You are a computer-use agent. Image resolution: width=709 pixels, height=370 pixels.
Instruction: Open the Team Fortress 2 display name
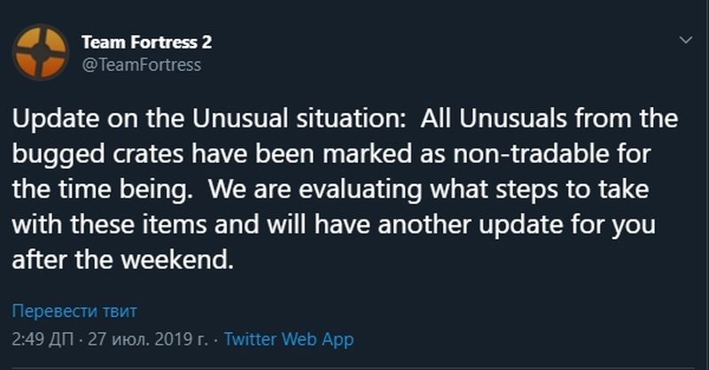tap(146, 42)
